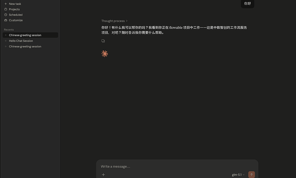Click the plus attachment icon
Screen dimensions: 296x178
pos(103,175)
